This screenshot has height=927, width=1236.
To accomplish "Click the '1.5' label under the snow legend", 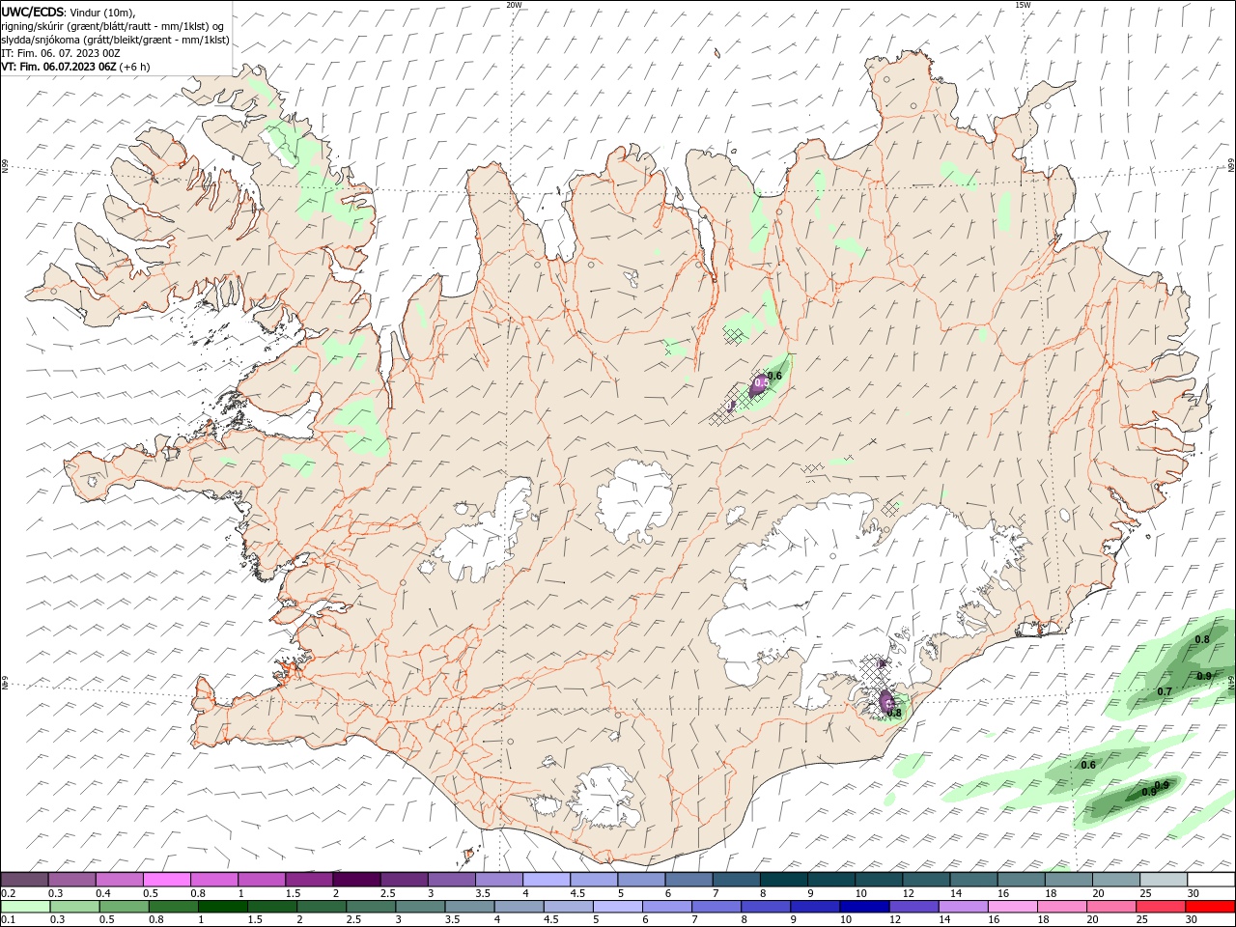I will coord(293,893).
